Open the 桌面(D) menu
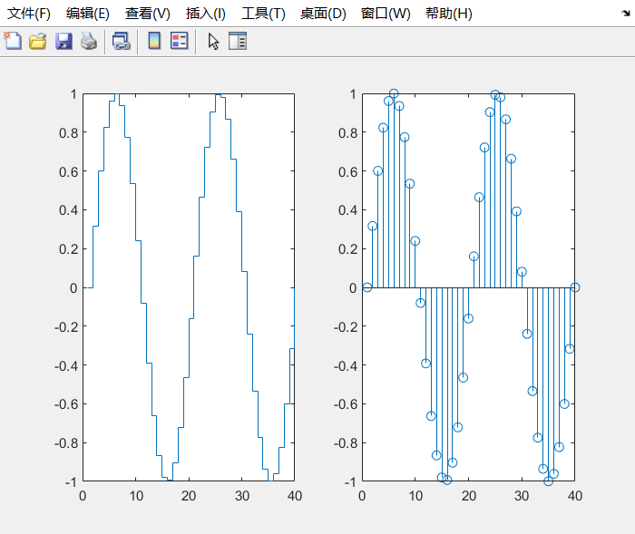The width and height of the screenshot is (635, 534). point(323,14)
